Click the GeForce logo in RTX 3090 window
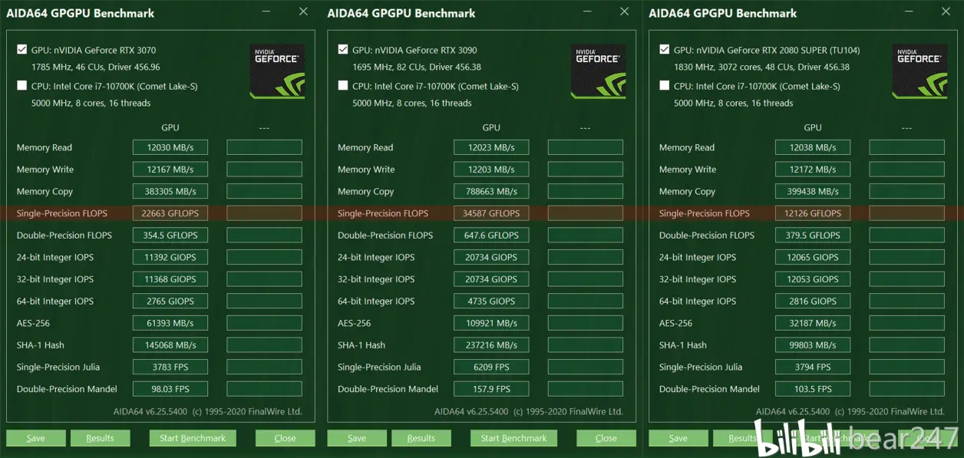964x458 pixels. click(x=599, y=71)
